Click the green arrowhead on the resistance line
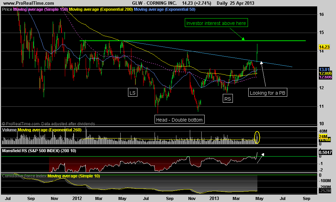Image resolution: width=336 pixels, height=202 pixels. click(x=243, y=39)
